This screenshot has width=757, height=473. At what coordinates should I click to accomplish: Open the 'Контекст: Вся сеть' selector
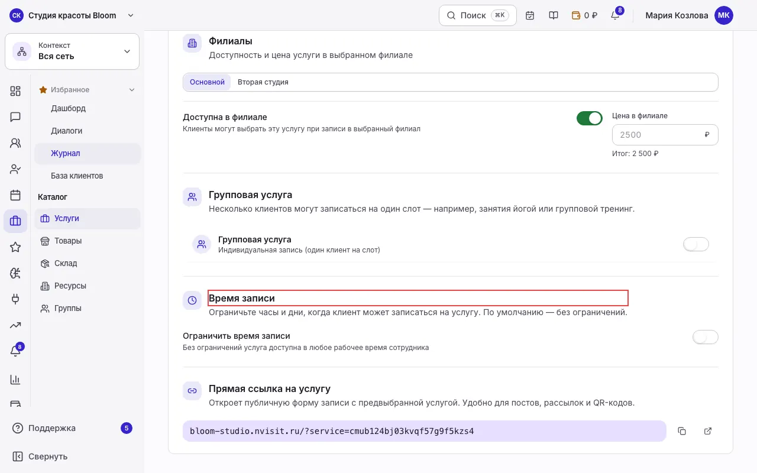(72, 51)
